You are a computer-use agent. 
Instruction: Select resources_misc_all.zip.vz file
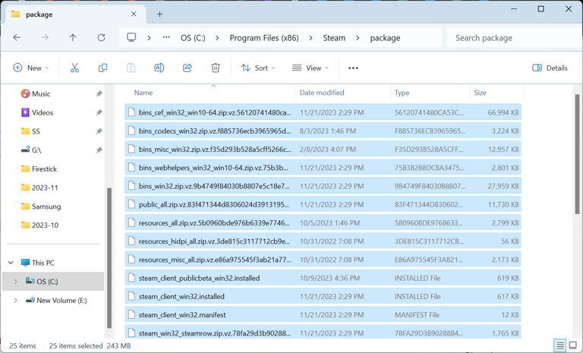coord(323,260)
